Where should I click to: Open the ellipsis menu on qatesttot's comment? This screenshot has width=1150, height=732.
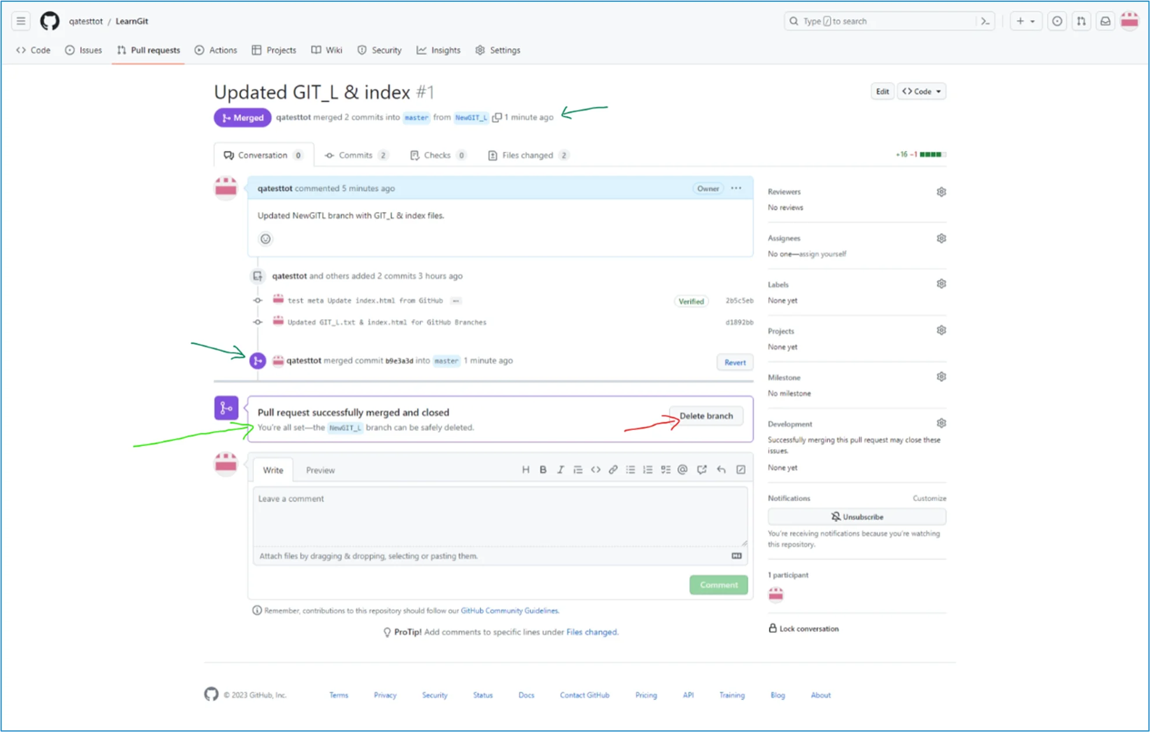click(x=736, y=188)
